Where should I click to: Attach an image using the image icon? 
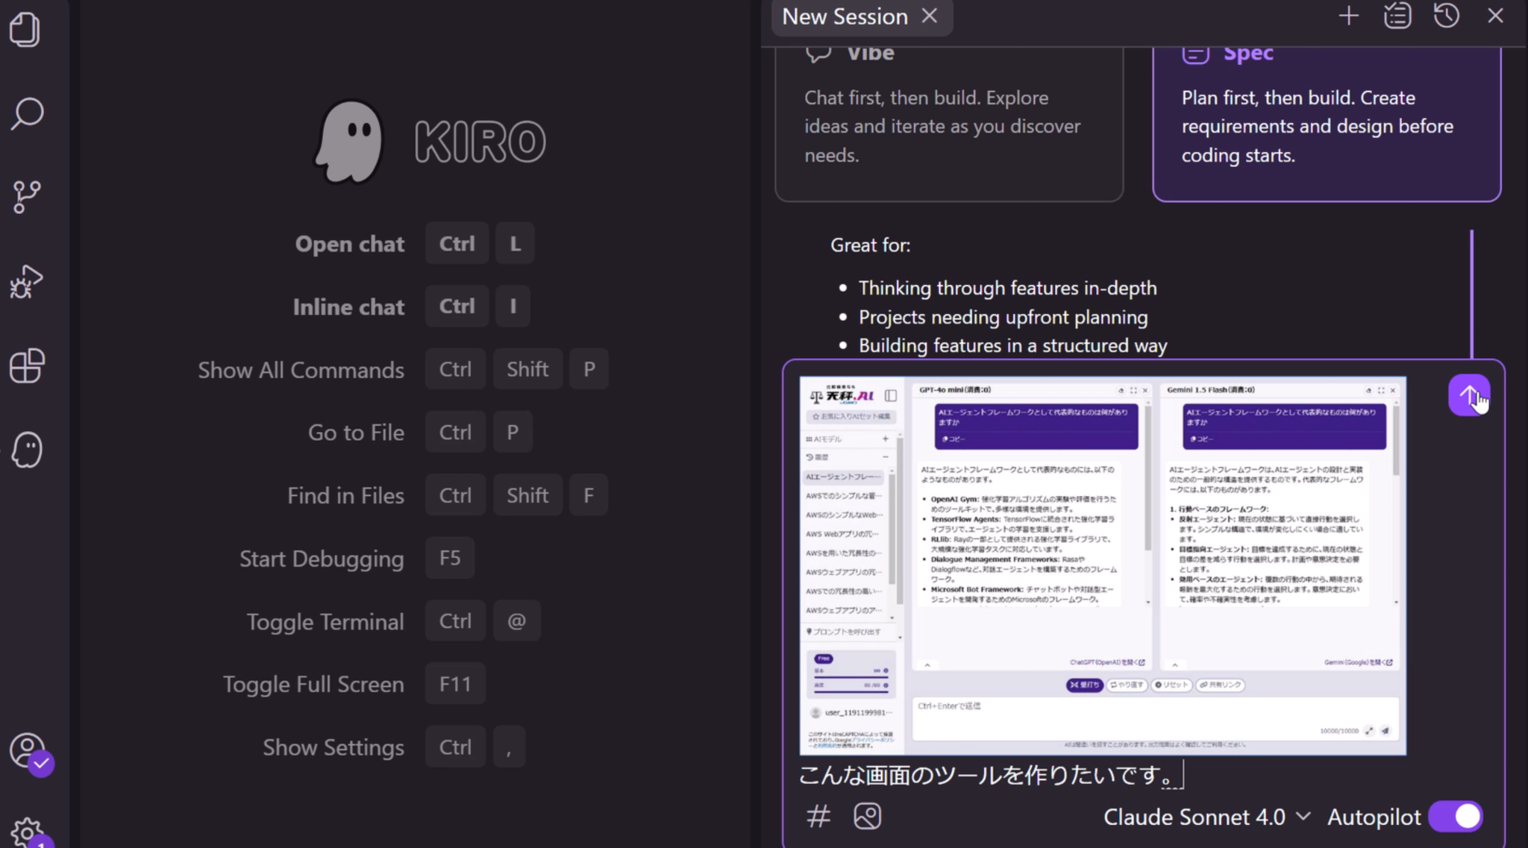click(866, 816)
